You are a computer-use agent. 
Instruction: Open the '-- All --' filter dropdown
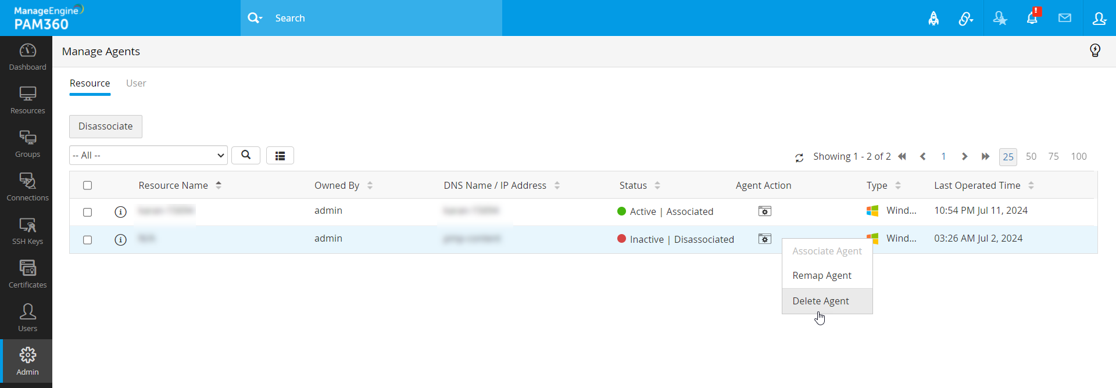(x=148, y=155)
